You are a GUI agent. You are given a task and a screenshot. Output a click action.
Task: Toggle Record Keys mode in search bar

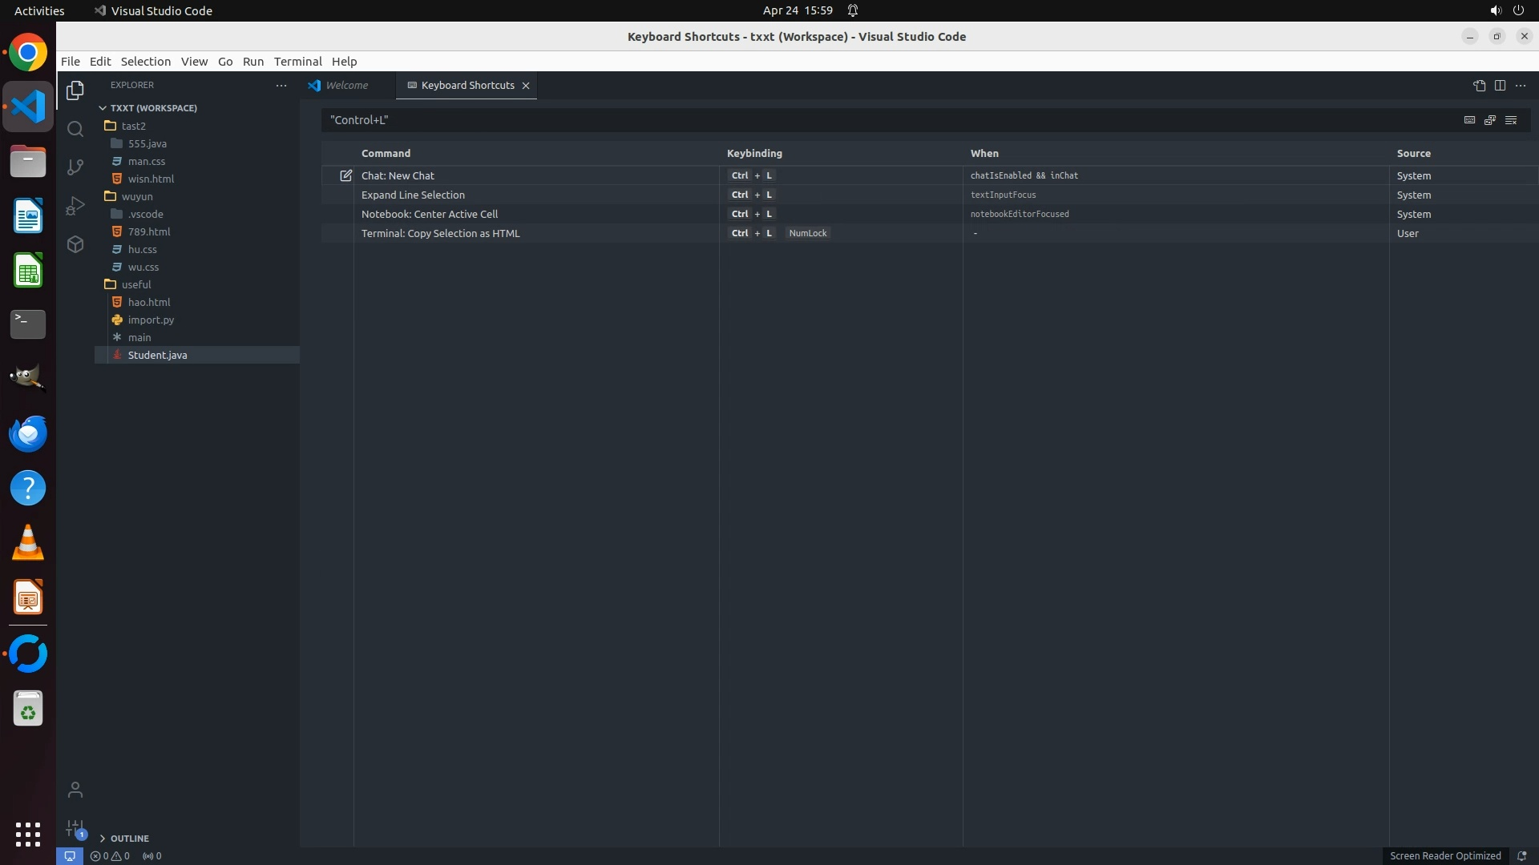pyautogui.click(x=1469, y=120)
